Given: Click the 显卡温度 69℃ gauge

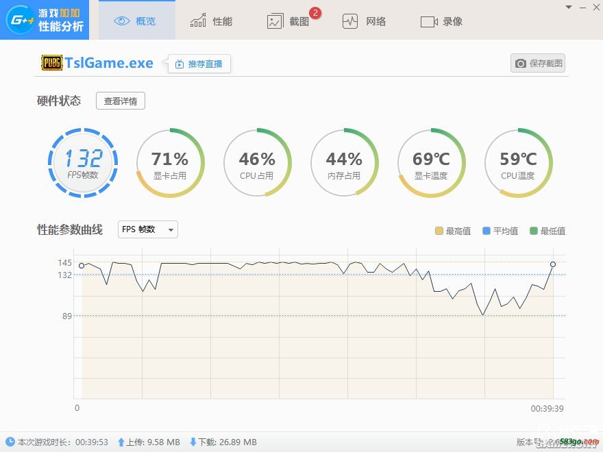Looking at the screenshot, I should click(431, 163).
